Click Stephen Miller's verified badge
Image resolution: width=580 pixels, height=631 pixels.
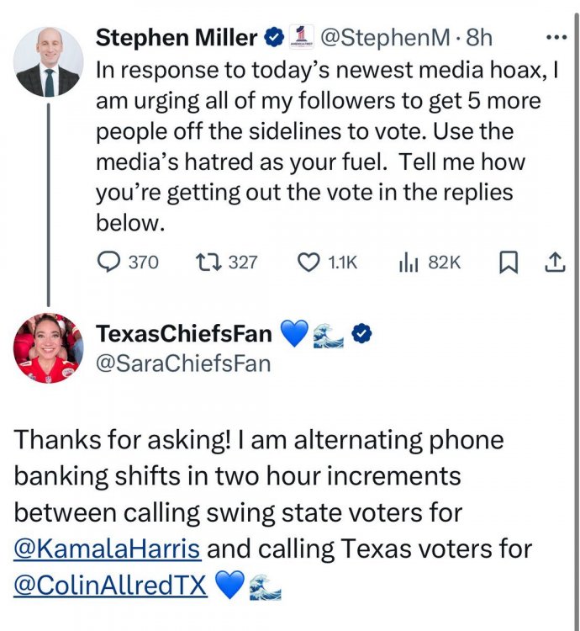[x=273, y=38]
